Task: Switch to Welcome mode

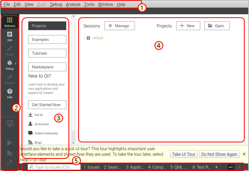Action: [10, 22]
